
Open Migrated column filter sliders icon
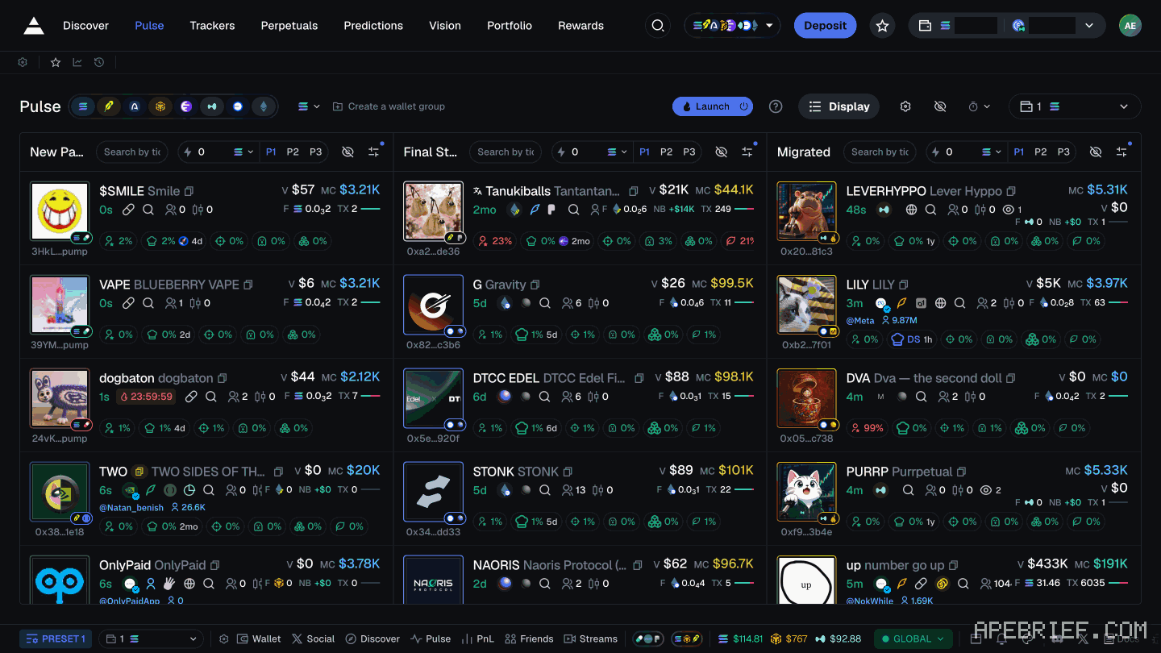[x=1121, y=152]
